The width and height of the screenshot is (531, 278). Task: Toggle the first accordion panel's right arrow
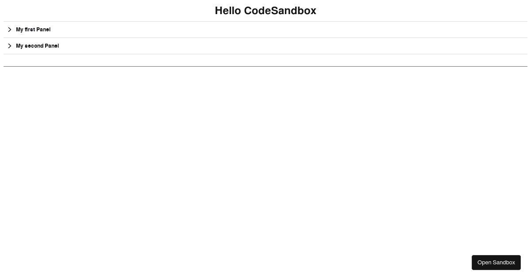click(9, 30)
